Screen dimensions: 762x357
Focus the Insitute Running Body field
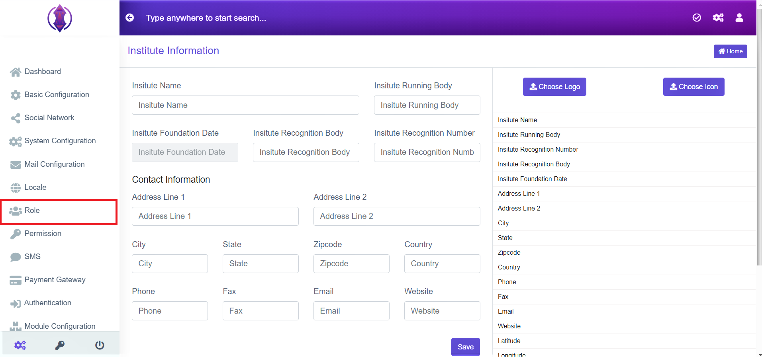(x=427, y=105)
